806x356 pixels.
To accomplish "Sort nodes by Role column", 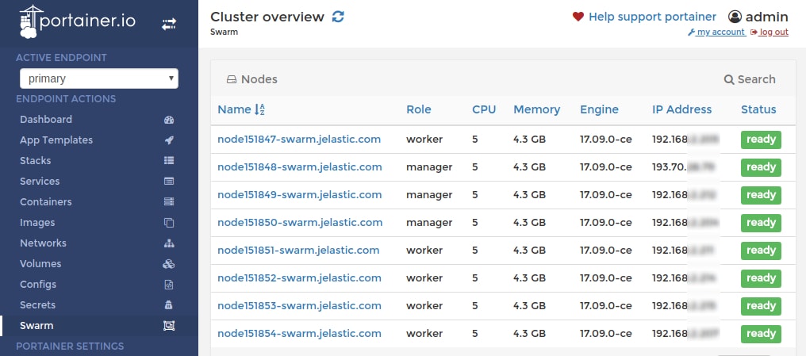I will tap(418, 109).
